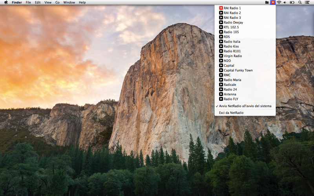
Task: Select the Radio 24 station name
Action: (230, 89)
